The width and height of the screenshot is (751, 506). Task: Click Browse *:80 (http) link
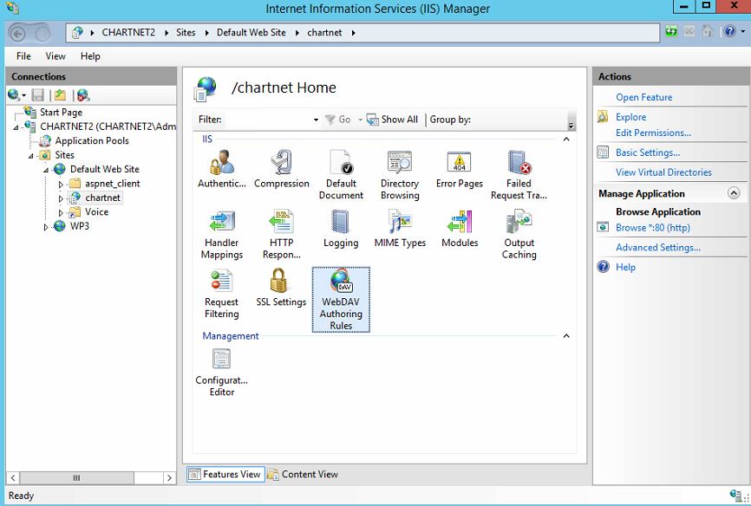click(653, 227)
